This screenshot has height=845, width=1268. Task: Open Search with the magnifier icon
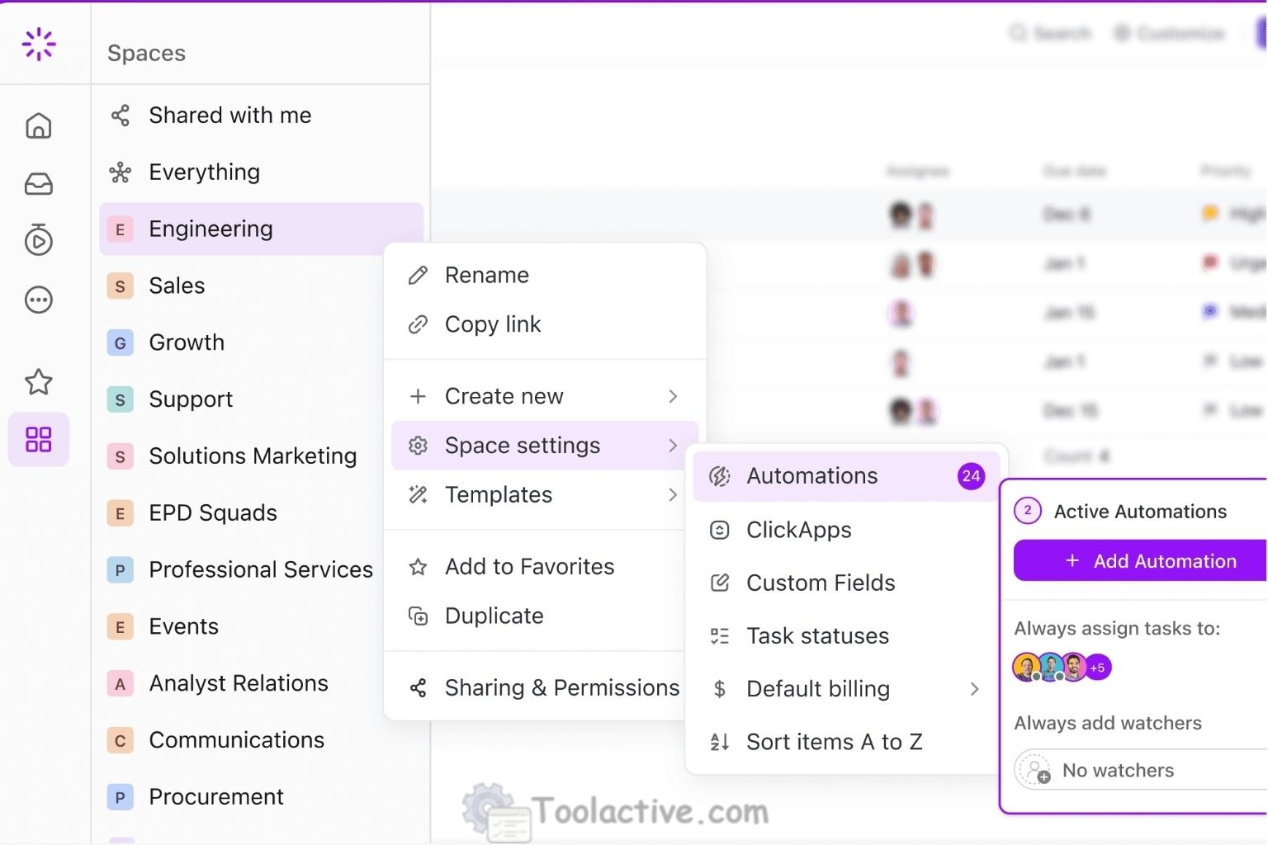click(1019, 33)
